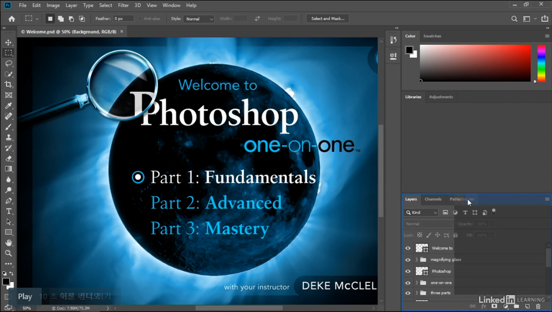Choose Intersect with Selection mode

[x=82, y=19]
